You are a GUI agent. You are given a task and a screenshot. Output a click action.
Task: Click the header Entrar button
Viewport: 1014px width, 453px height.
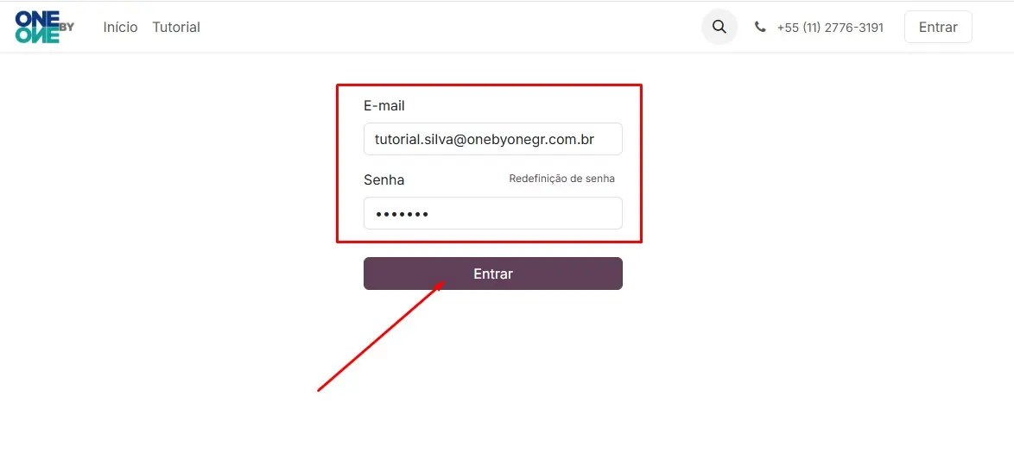pos(938,27)
